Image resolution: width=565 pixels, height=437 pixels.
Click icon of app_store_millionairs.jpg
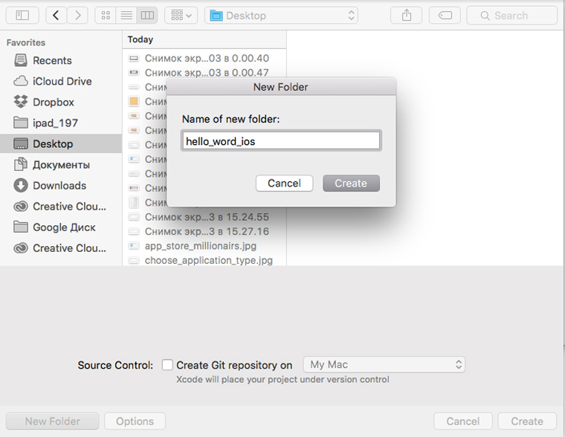click(x=134, y=246)
